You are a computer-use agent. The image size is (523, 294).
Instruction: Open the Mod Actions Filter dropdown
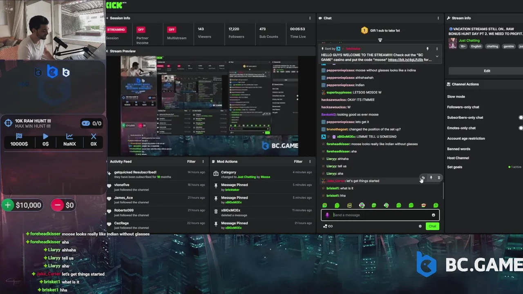pos(298,161)
